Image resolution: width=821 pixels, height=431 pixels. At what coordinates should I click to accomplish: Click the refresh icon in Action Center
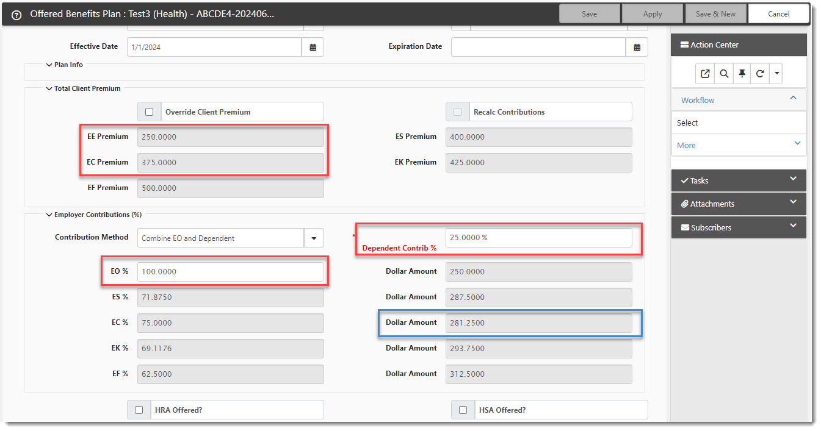point(760,74)
